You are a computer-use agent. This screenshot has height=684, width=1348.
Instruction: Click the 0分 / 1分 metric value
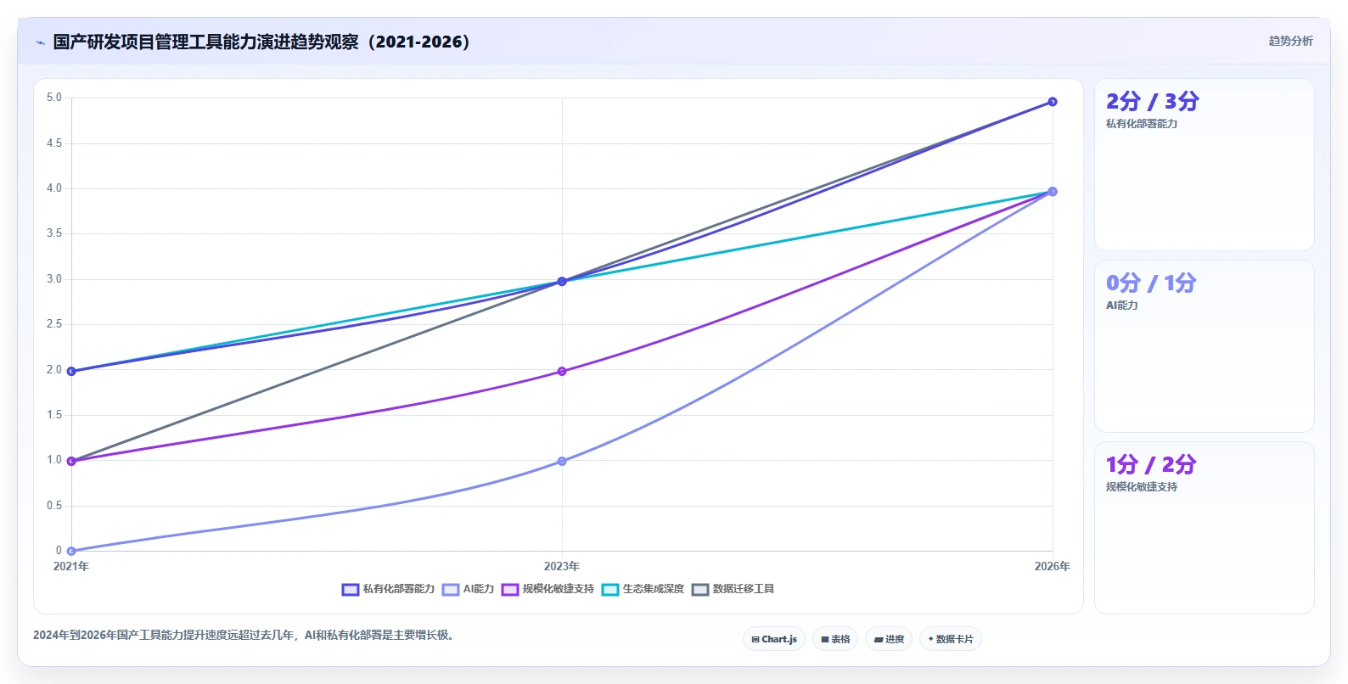pos(1151,283)
